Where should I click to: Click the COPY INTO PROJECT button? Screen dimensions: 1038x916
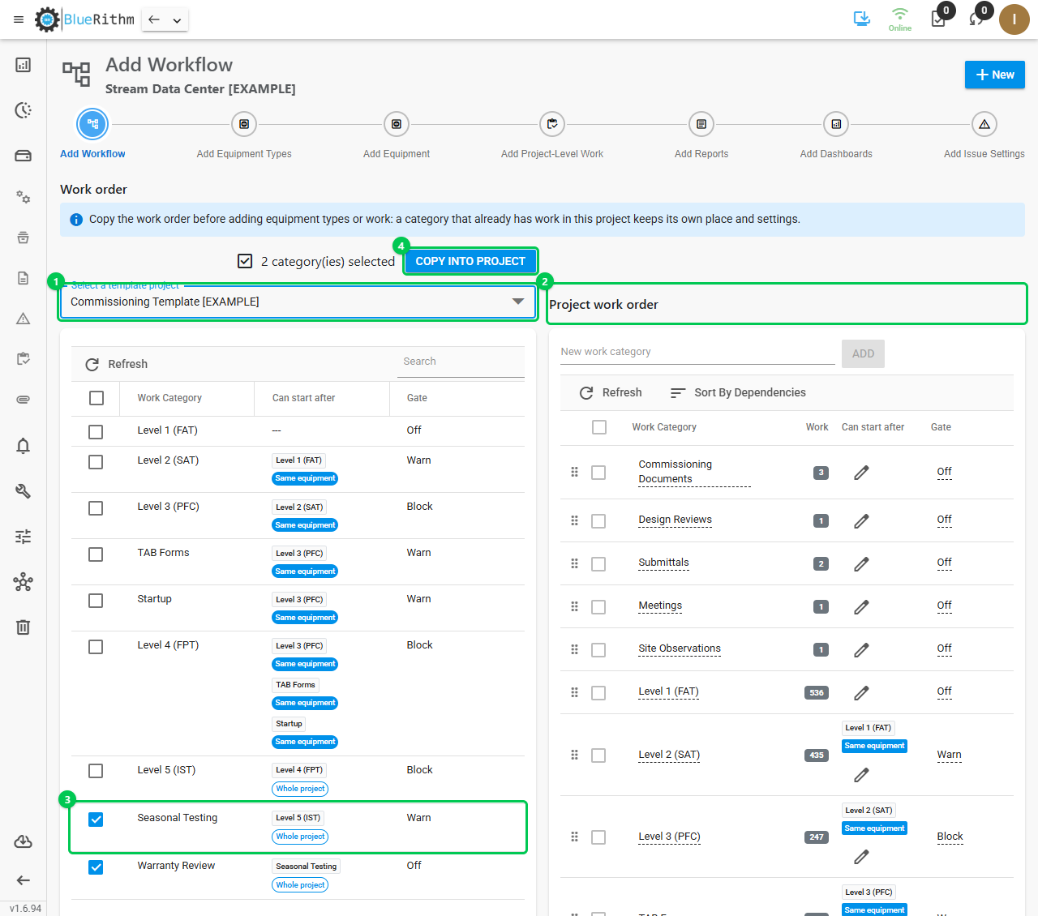tap(470, 261)
